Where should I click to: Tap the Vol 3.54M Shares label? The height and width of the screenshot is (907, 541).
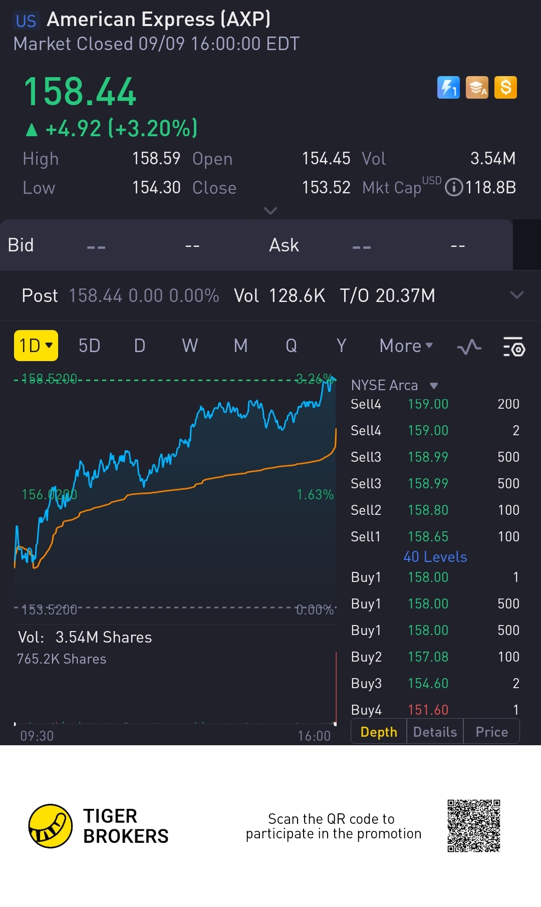[x=85, y=637]
